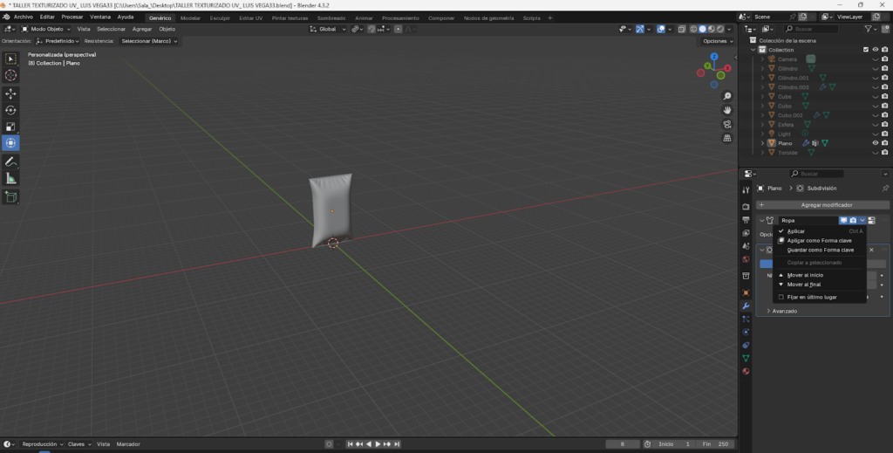Activate the Scale tool
This screenshot has height=453, width=893.
coord(10,127)
